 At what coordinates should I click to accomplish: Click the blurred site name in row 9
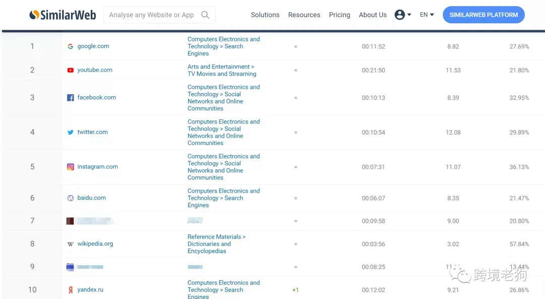coord(90,267)
